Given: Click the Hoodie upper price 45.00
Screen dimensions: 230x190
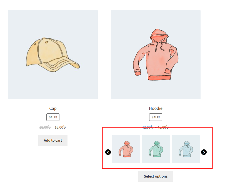Looking at the screenshot, I should point(162,127).
